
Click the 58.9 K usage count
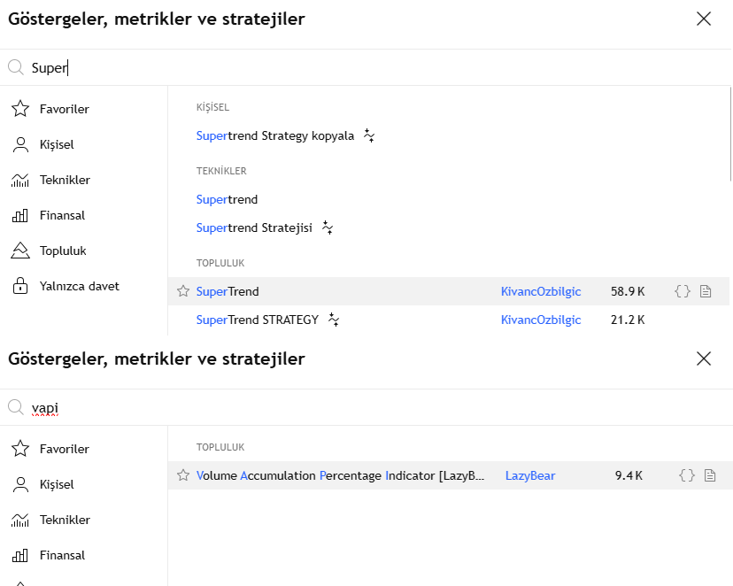[x=628, y=291]
